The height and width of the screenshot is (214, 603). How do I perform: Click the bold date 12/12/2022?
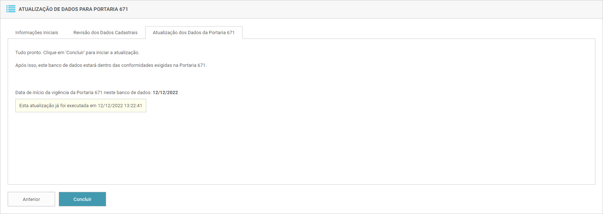pos(165,93)
